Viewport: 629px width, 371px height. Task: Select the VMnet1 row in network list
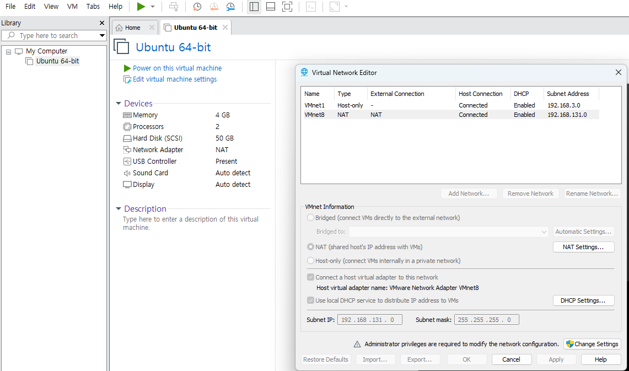(451, 105)
